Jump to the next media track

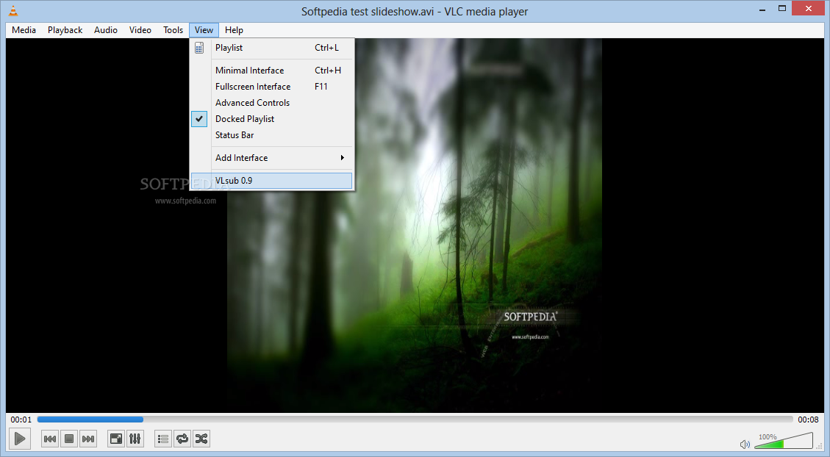[88, 439]
